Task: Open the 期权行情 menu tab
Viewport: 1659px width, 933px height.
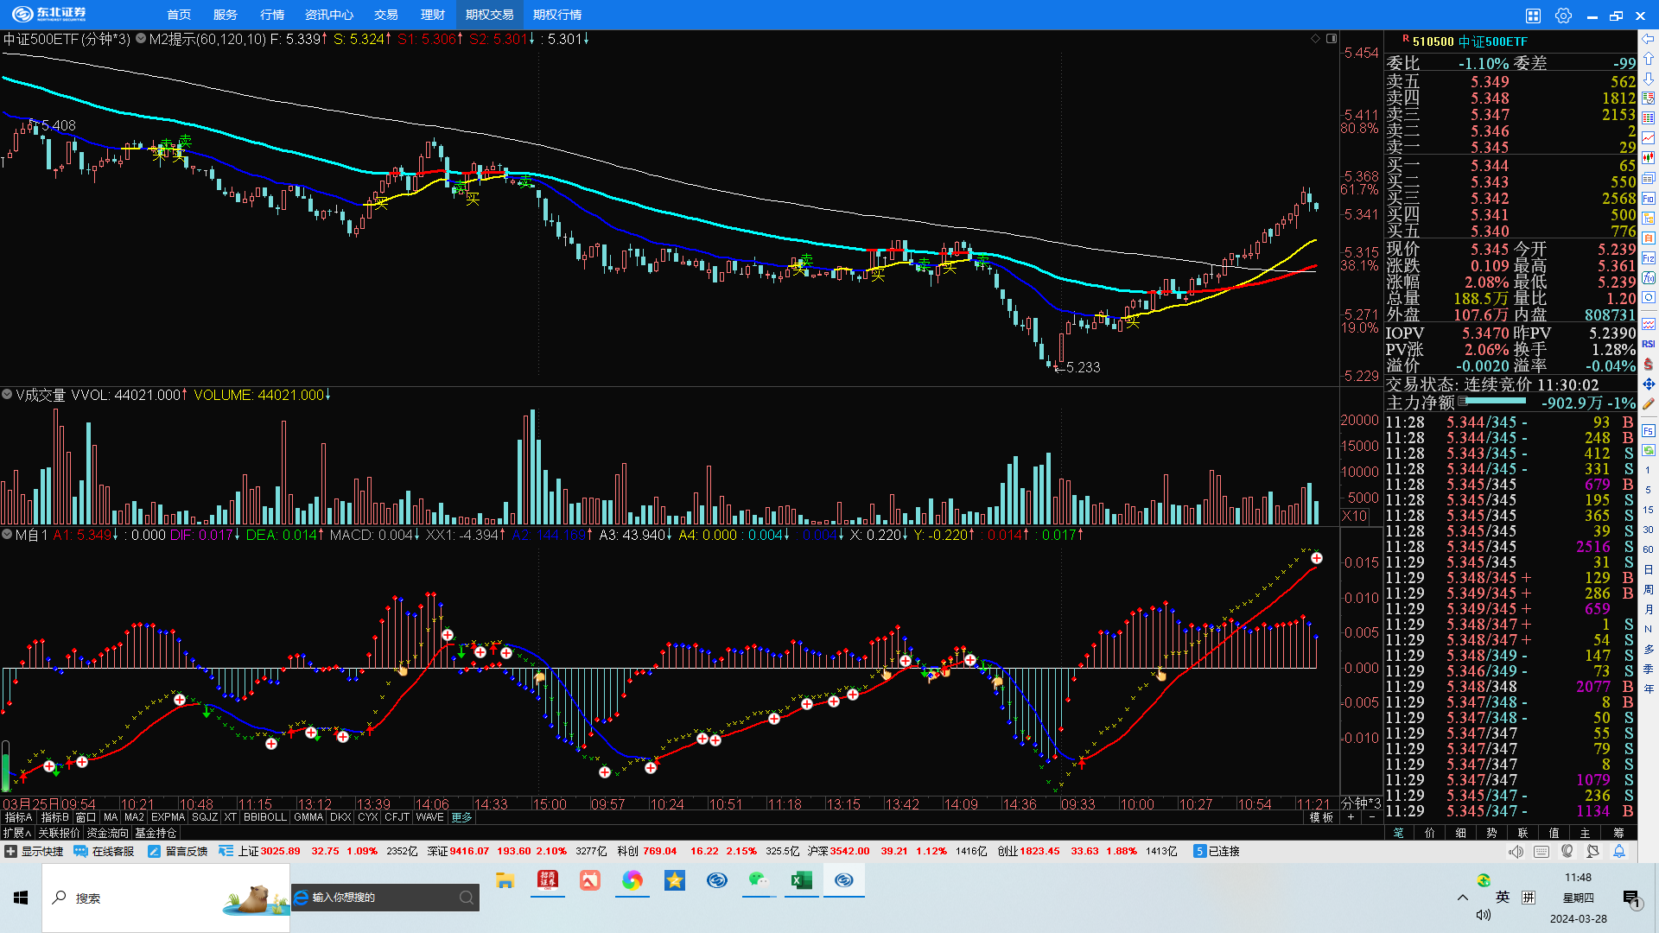Action: pyautogui.click(x=557, y=15)
